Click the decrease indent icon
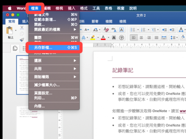The image size is (186, 139). (164, 30)
